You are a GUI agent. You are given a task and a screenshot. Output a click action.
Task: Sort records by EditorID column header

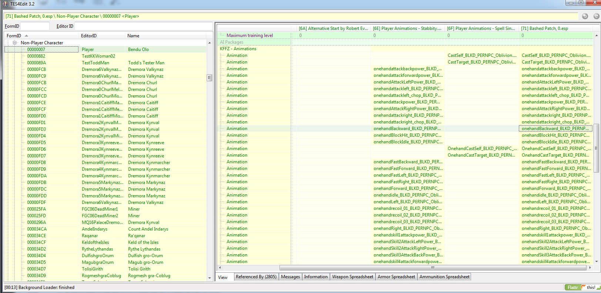click(x=103, y=36)
